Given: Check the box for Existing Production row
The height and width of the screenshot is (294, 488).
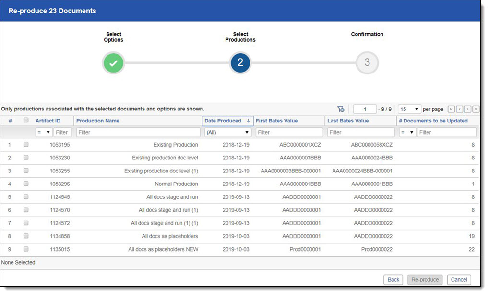Looking at the screenshot, I should (26, 144).
